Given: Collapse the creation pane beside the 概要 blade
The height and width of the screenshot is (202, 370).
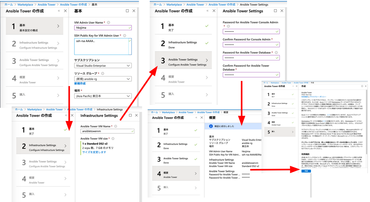Looking at the screenshot, I should click(x=196, y=117).
